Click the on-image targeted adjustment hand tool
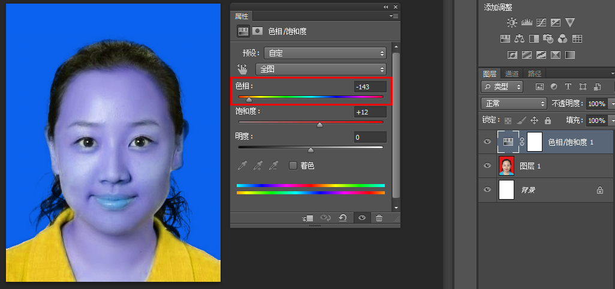The image size is (615, 289). click(242, 69)
